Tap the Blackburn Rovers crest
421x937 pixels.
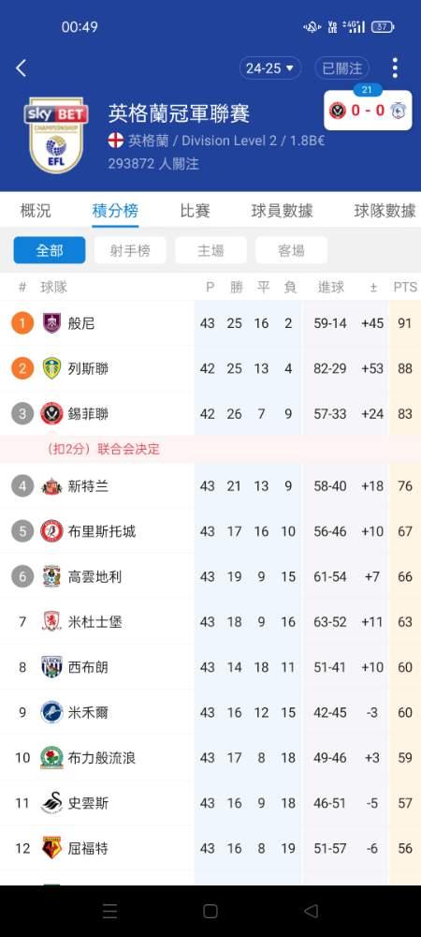point(51,758)
